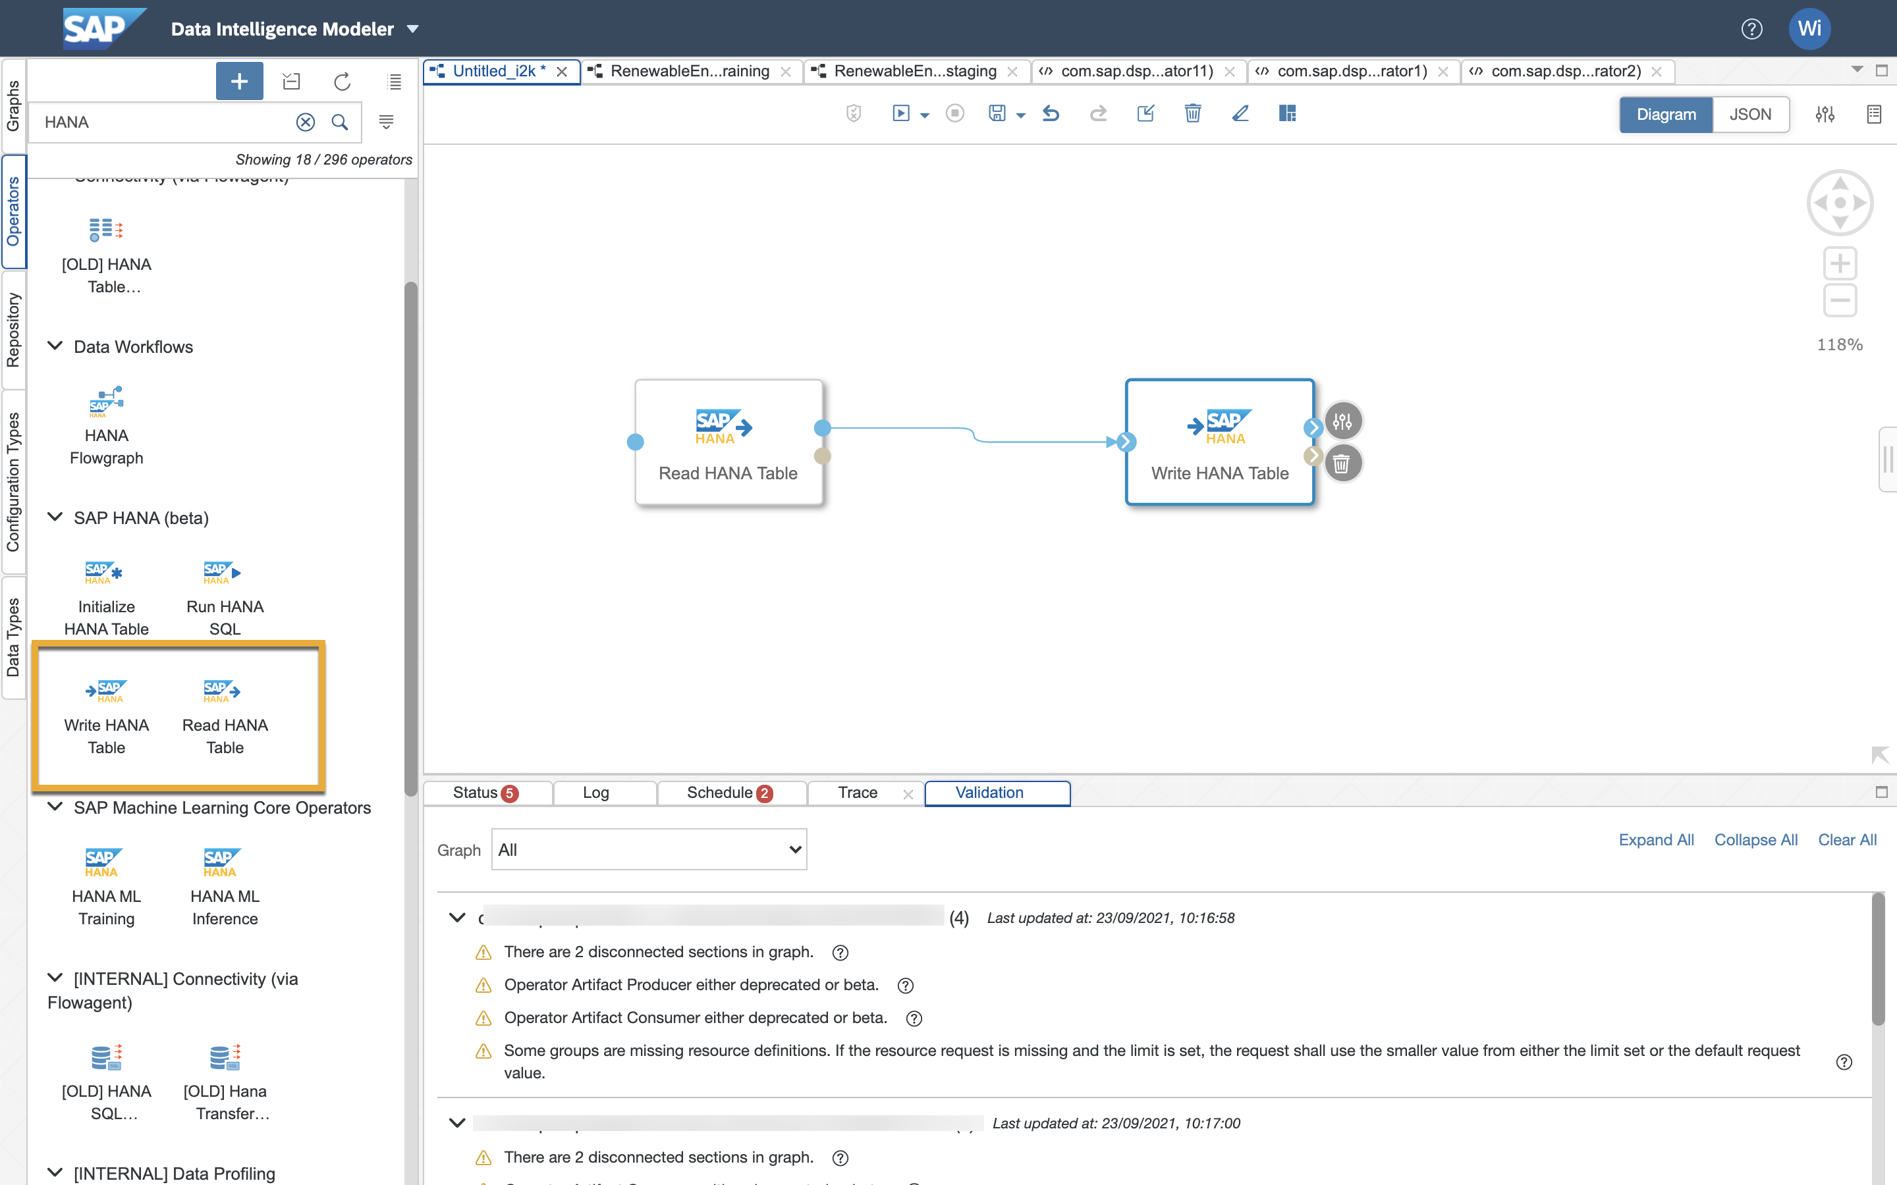
Task: Click the stop graph icon
Action: pos(955,114)
